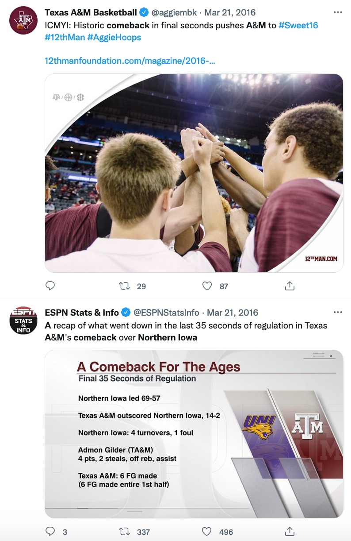This screenshot has height=541, width=351.
Task: Open the @ESPNStatsInfo handle
Action: 166,313
